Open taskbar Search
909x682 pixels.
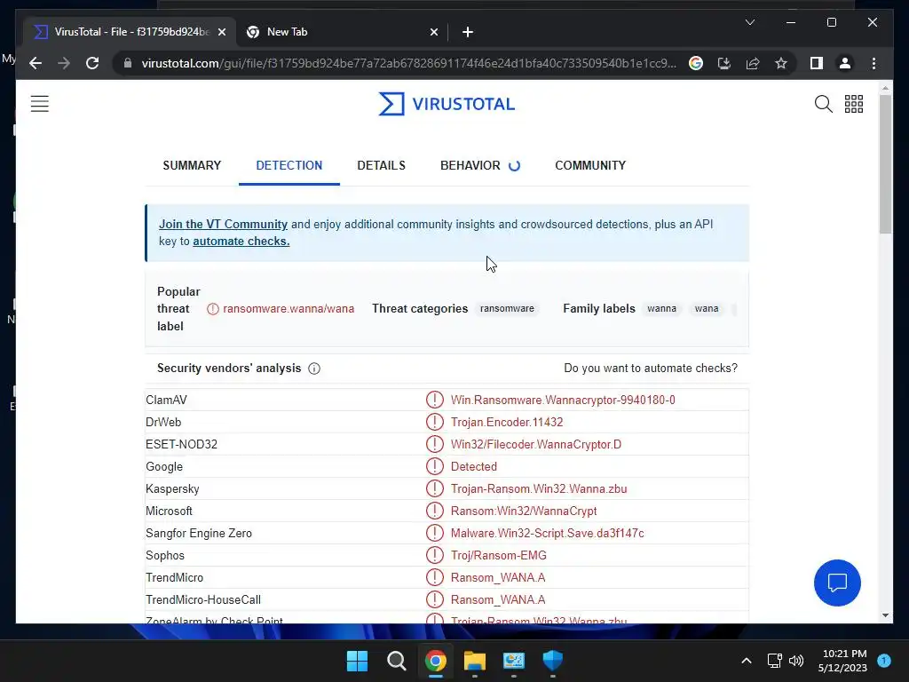point(397,661)
